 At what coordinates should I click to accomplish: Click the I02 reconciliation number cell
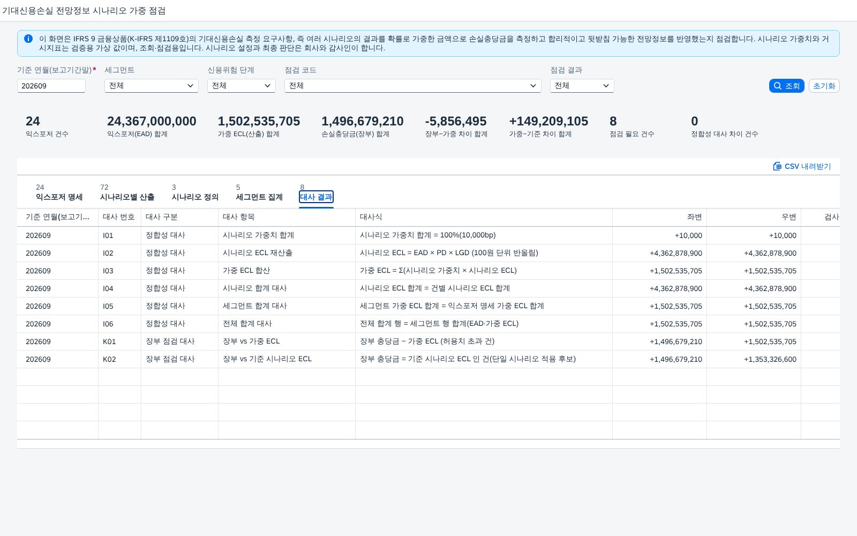pos(119,253)
